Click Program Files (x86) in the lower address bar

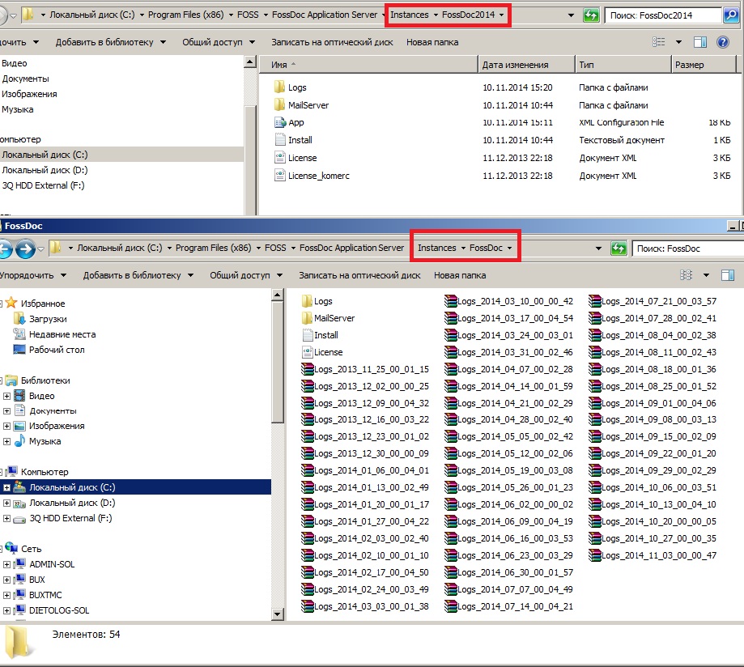[x=214, y=248]
